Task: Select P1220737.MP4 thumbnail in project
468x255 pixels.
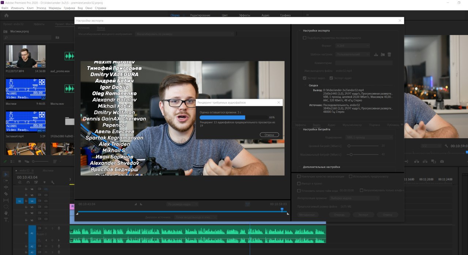Action: [x=26, y=56]
